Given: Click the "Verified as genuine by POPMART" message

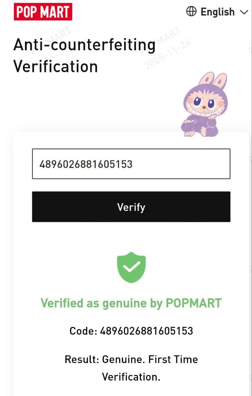Looking at the screenshot, I should point(131,303).
